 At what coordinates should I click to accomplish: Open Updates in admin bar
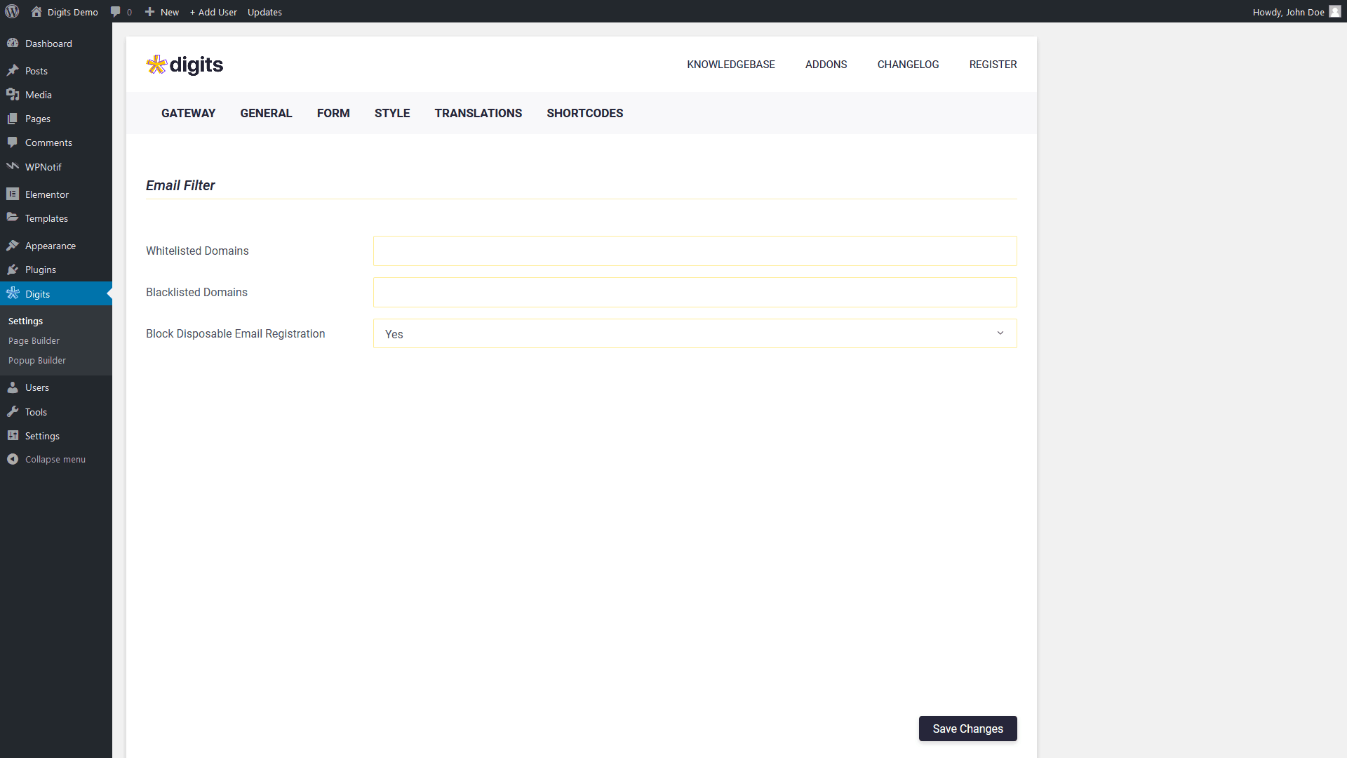tap(264, 12)
